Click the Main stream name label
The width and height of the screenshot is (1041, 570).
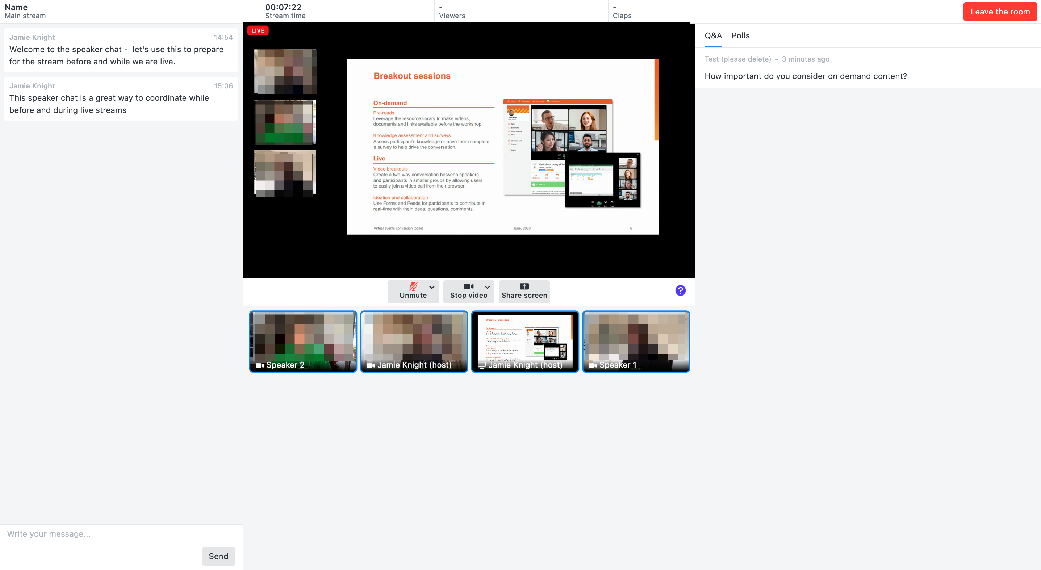(x=25, y=16)
